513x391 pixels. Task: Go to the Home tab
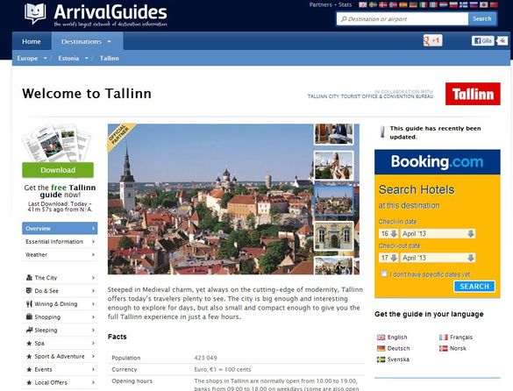click(32, 41)
